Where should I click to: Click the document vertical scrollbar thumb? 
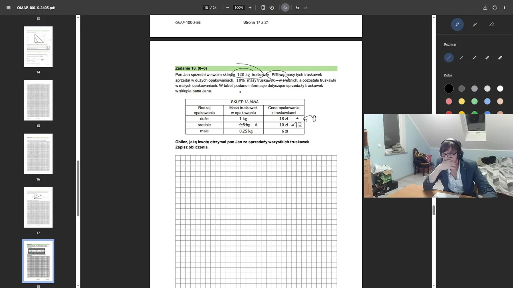[434, 210]
